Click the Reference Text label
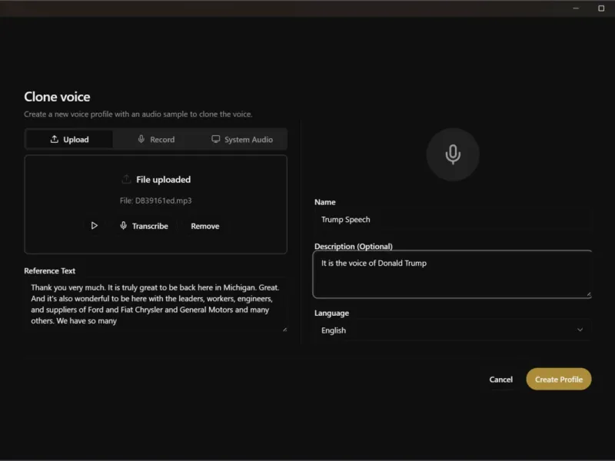The height and width of the screenshot is (461, 615). (x=49, y=271)
